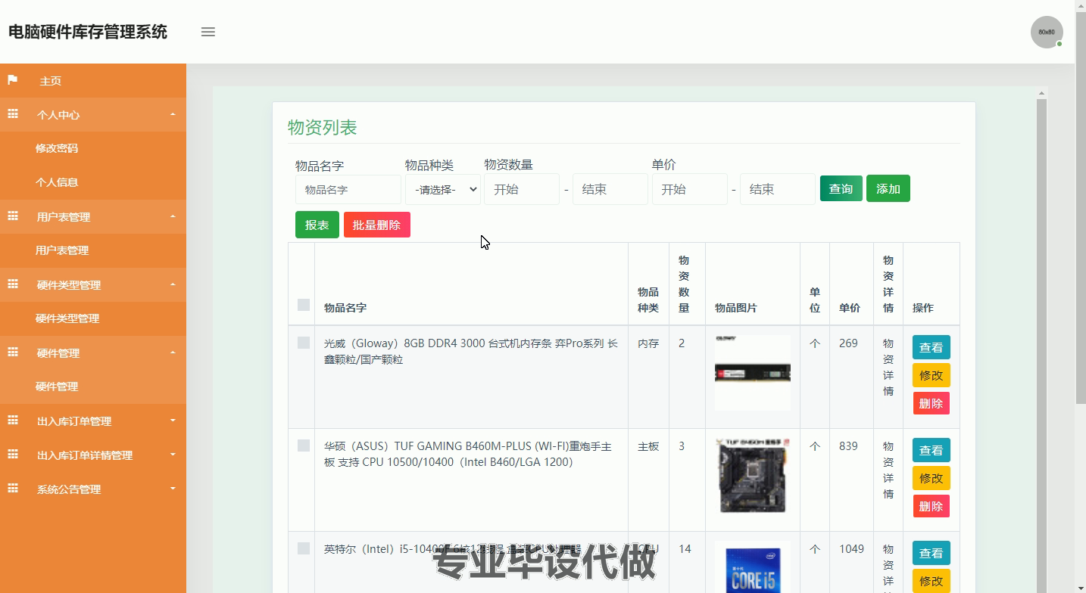The width and height of the screenshot is (1086, 593).
Task: Click the flag icon beside 主页
Action: (13, 80)
